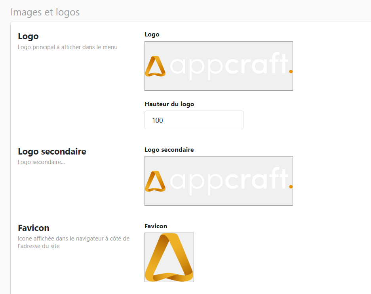
Task: Click the appcraft wordmark in Logo secondaire preview
Action: point(228,181)
